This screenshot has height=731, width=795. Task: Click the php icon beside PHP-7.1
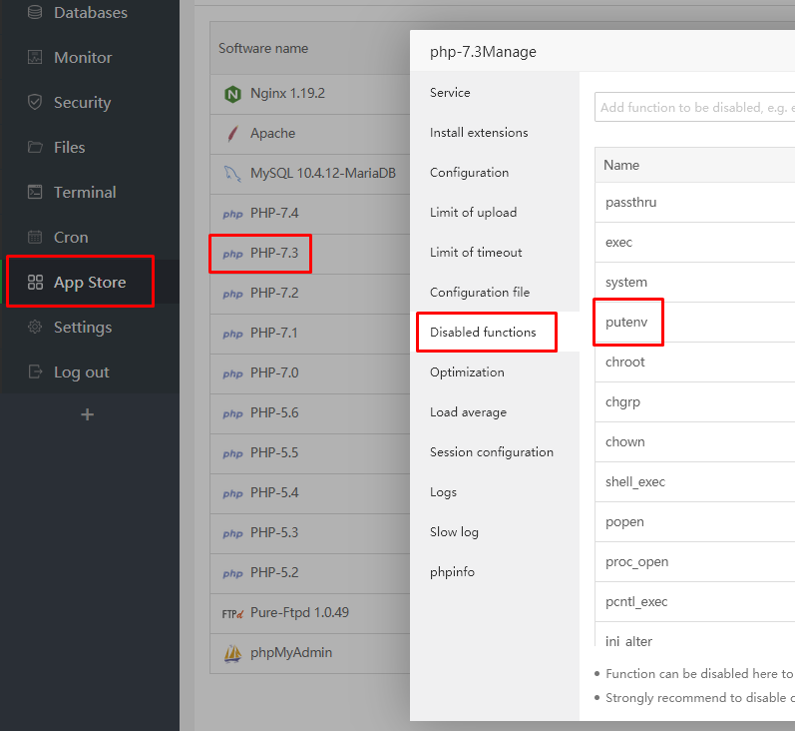coord(232,334)
